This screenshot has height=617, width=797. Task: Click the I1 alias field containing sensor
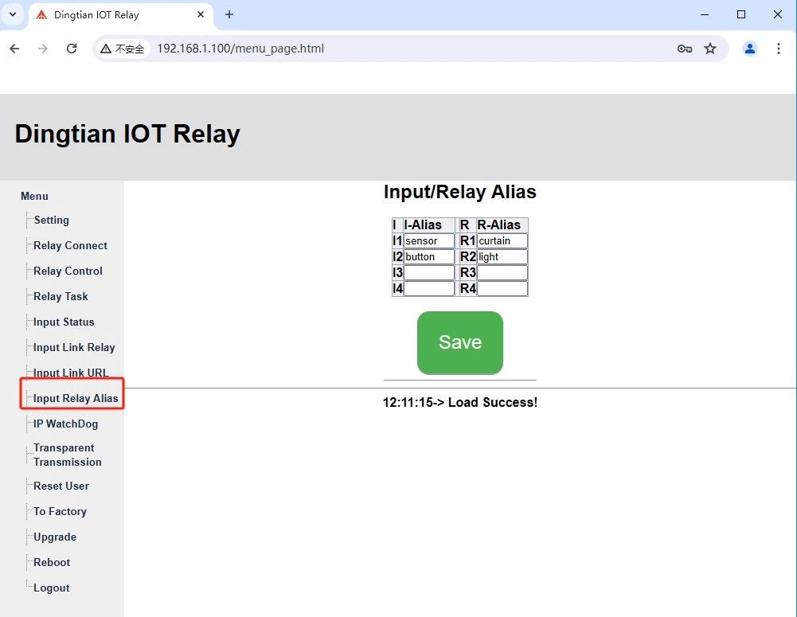pyautogui.click(x=429, y=241)
